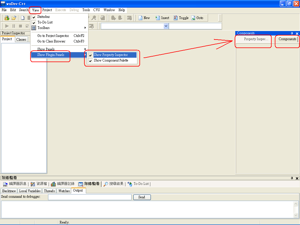Click the Goto toolbar button

pos(197,18)
